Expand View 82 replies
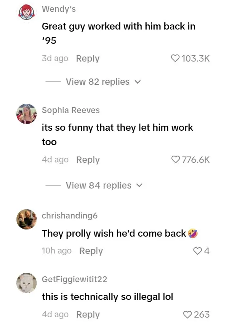 tap(98, 82)
